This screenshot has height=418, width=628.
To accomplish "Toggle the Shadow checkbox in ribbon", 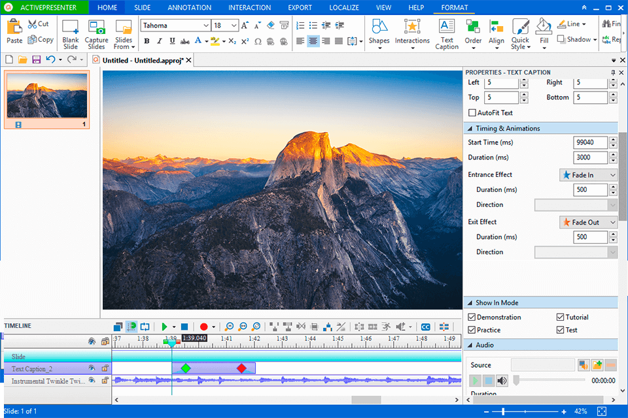I will click(x=561, y=39).
